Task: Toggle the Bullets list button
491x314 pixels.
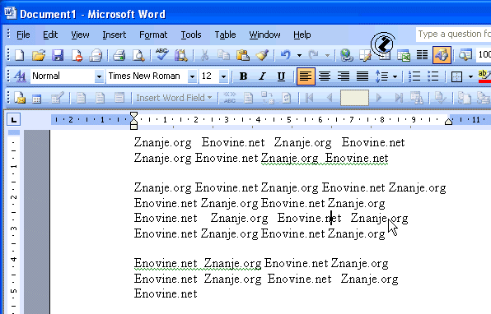Action: point(433,76)
